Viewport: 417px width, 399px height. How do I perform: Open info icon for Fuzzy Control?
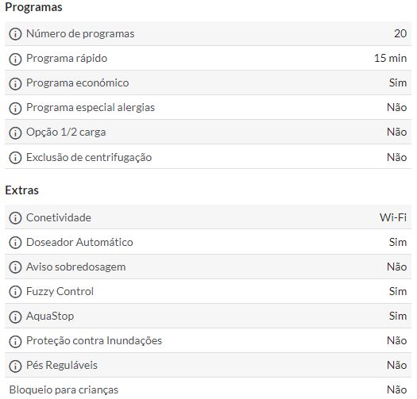15,292
